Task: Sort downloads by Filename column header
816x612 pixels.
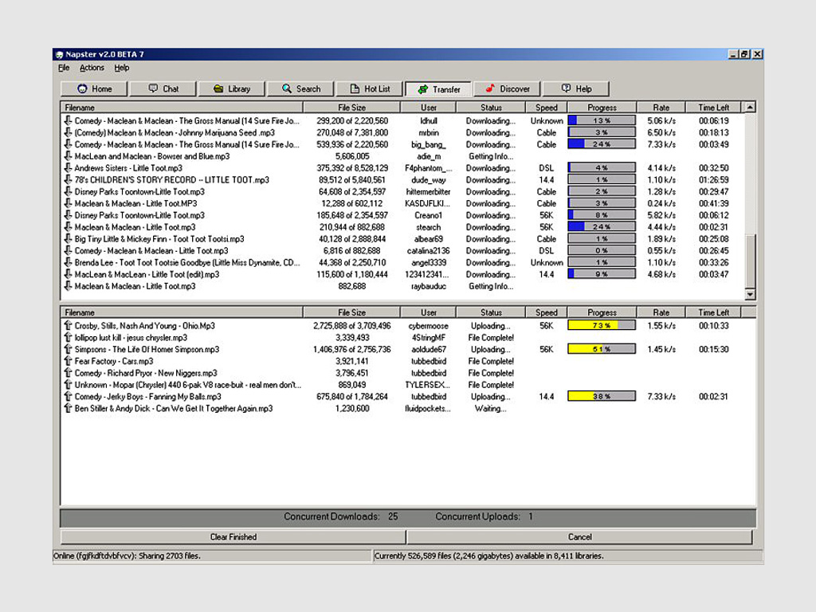Action: point(182,108)
